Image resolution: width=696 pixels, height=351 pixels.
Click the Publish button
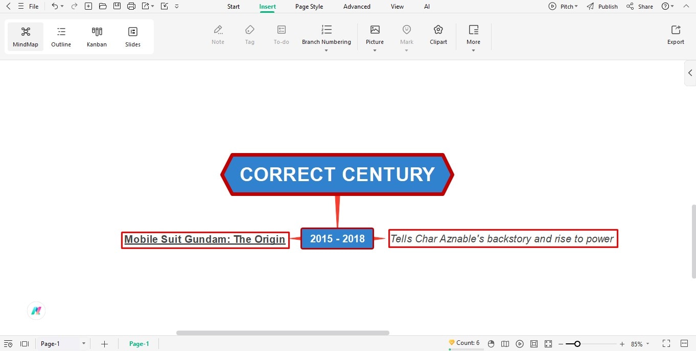tap(602, 7)
